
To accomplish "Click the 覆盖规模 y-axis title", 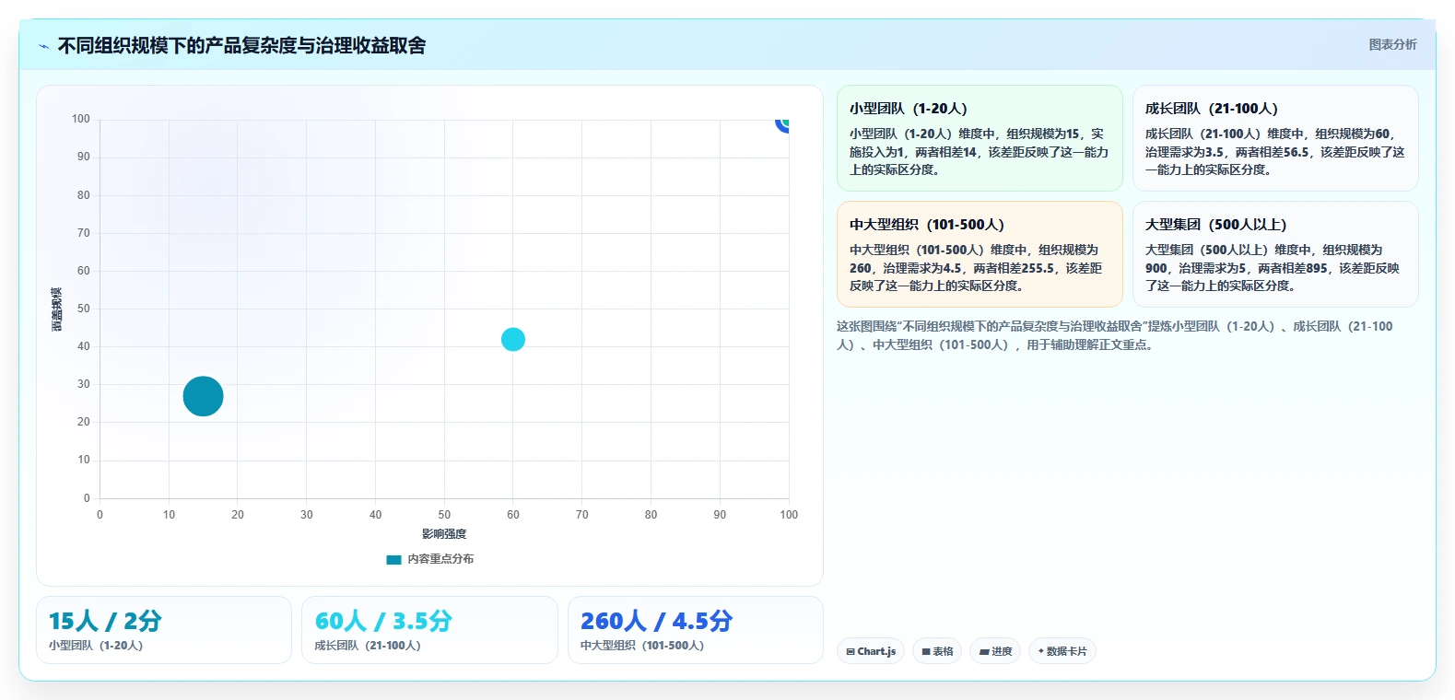I will click(x=57, y=309).
